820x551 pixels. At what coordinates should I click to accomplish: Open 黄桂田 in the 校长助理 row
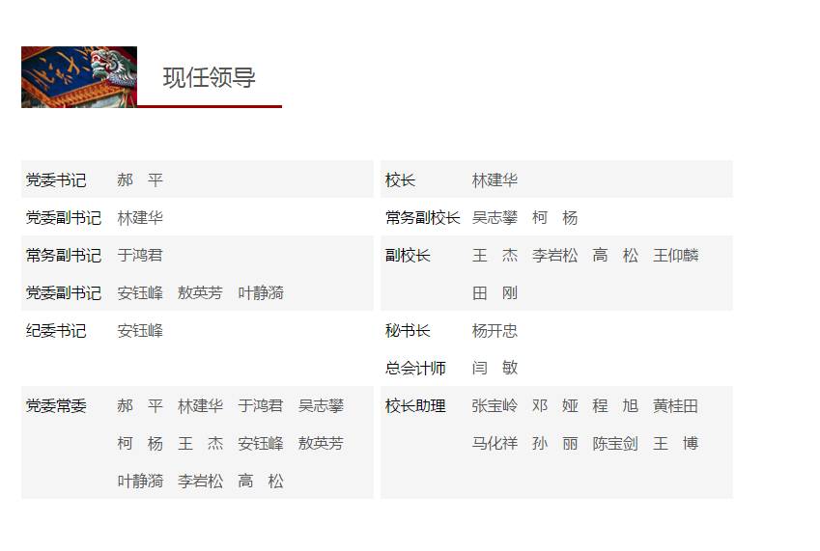tap(675, 406)
